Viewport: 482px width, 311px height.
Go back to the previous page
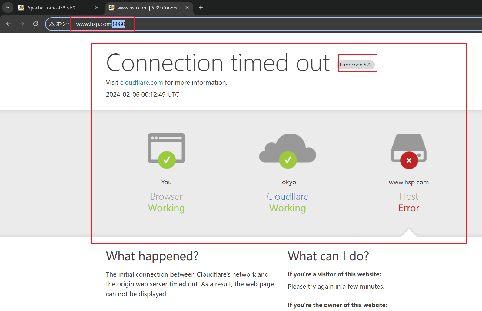click(8, 24)
